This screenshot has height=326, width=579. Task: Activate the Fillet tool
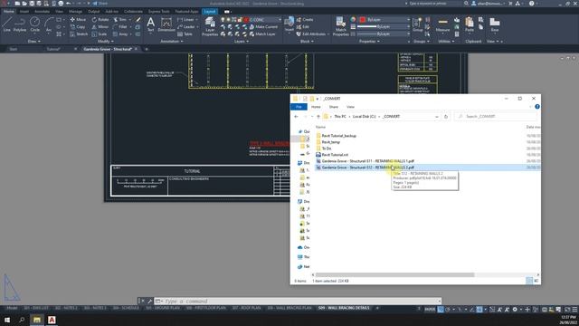[x=120, y=27]
